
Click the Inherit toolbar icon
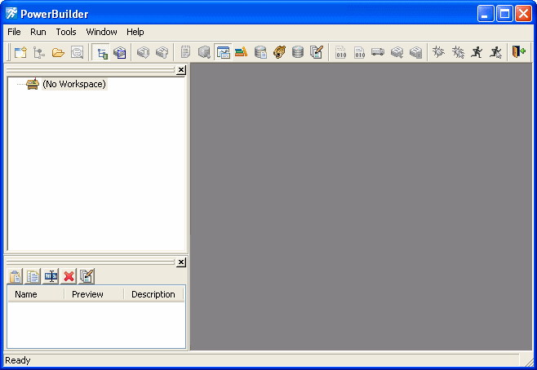(39, 52)
